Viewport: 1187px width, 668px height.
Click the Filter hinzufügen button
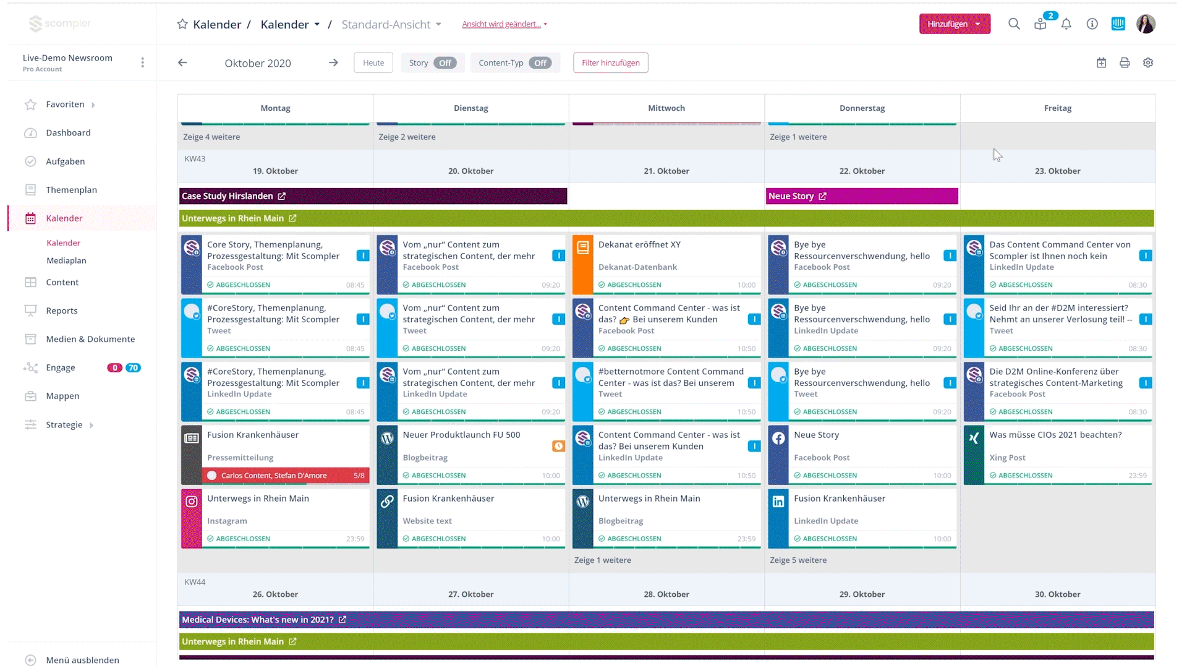click(610, 63)
